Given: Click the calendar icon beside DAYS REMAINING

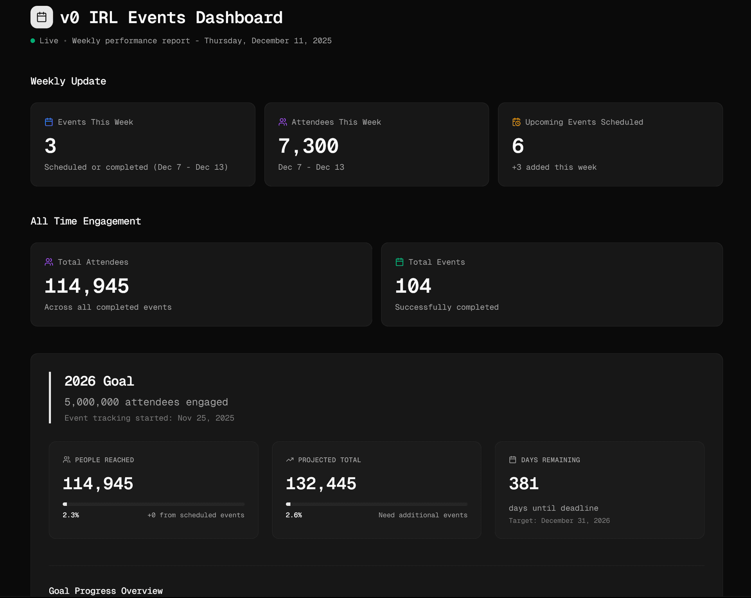Looking at the screenshot, I should click(x=512, y=460).
